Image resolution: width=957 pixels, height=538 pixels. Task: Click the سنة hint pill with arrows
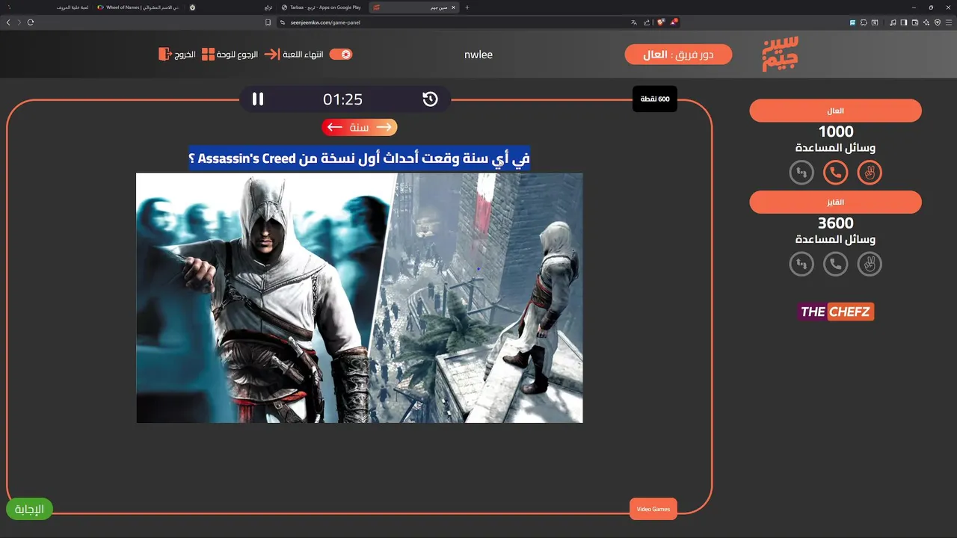(359, 127)
